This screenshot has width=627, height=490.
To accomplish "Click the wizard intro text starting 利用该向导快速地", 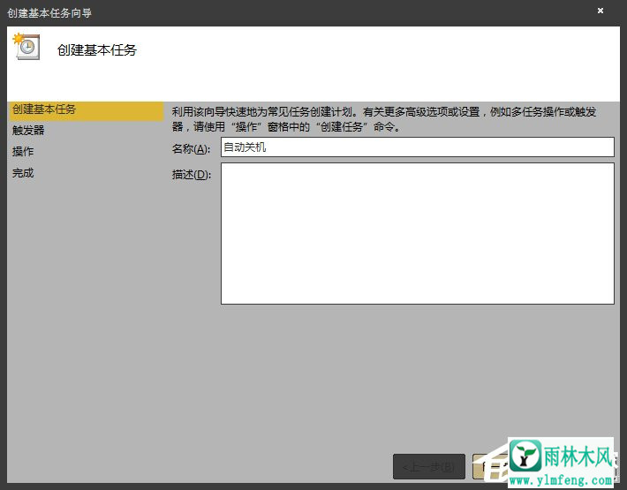I will 384,119.
